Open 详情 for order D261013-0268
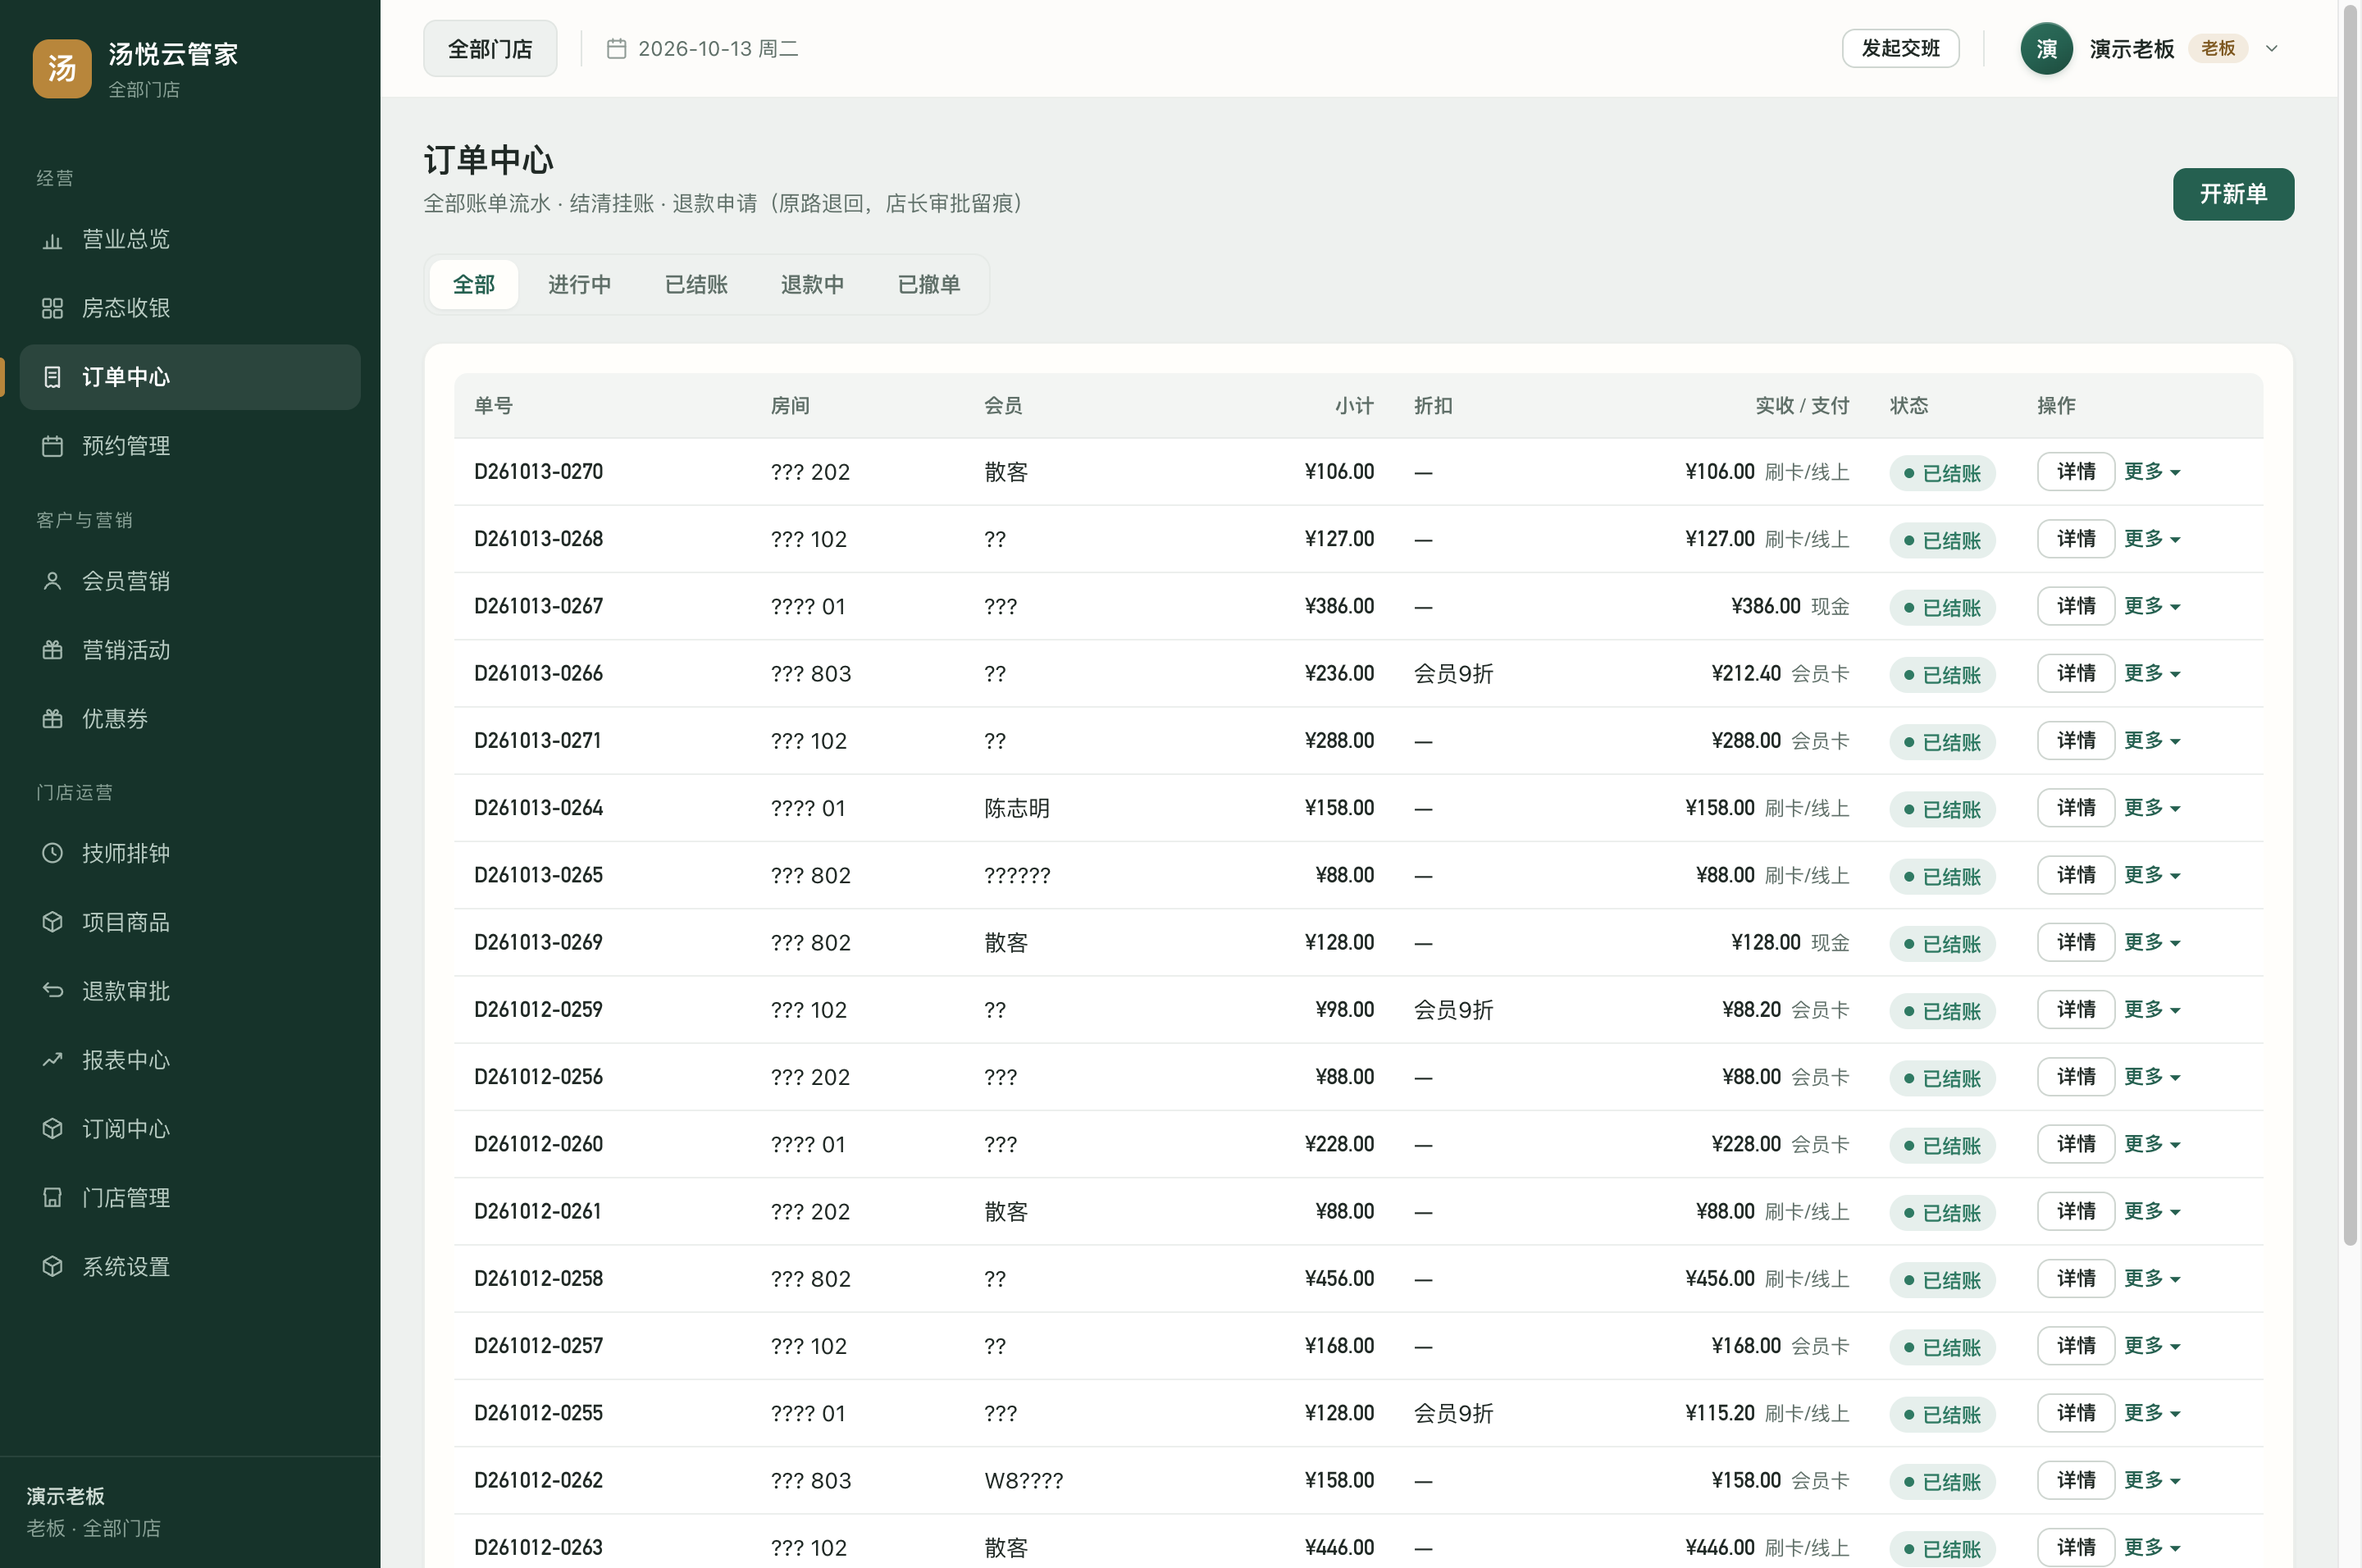The height and width of the screenshot is (1568, 2362). click(x=2076, y=539)
